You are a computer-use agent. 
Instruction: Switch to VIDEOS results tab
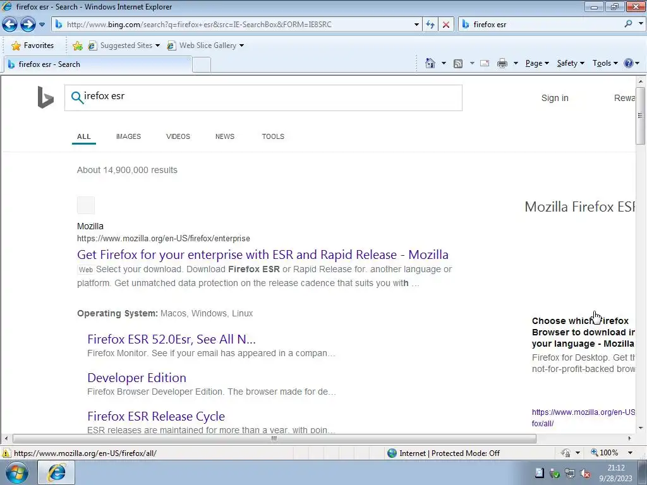pos(178,136)
